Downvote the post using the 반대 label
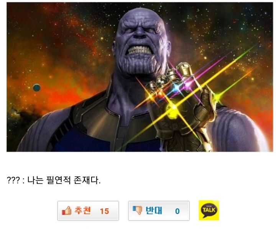Viewport: 276px width, 229px height. coord(154,210)
